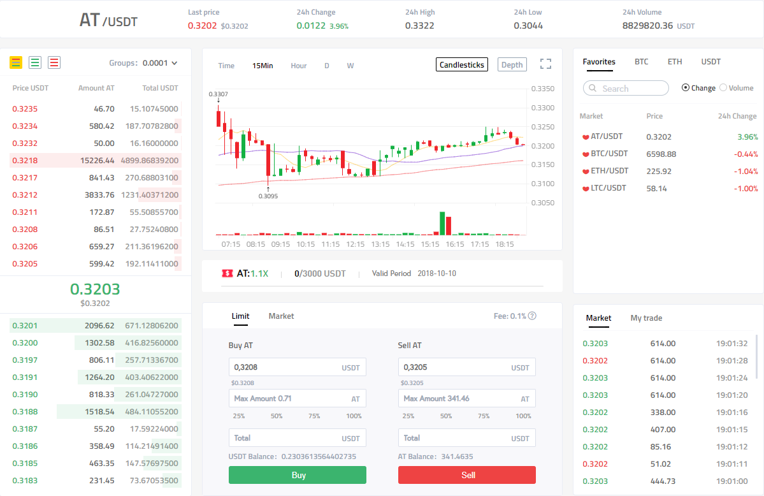
Task: Open the My trade tab
Action: pos(646,318)
